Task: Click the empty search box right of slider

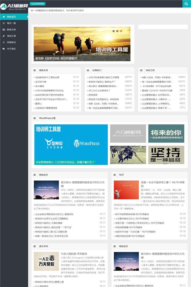Action: 163,27
